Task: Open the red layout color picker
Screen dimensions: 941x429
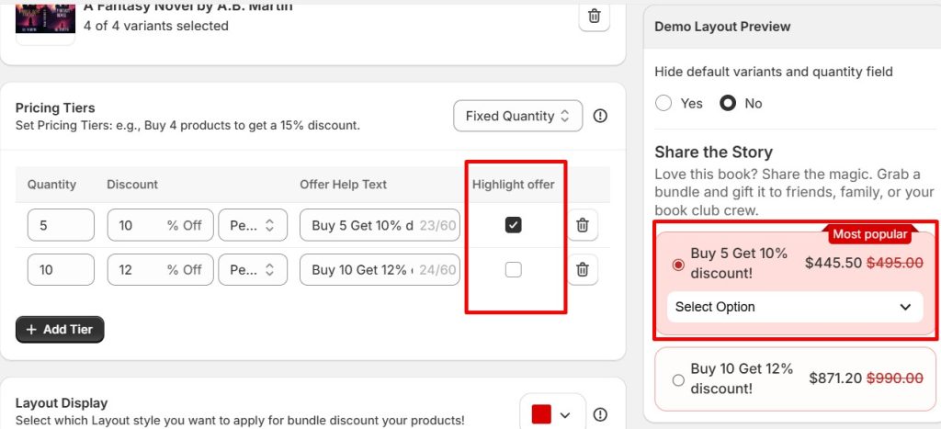Action: (x=551, y=414)
